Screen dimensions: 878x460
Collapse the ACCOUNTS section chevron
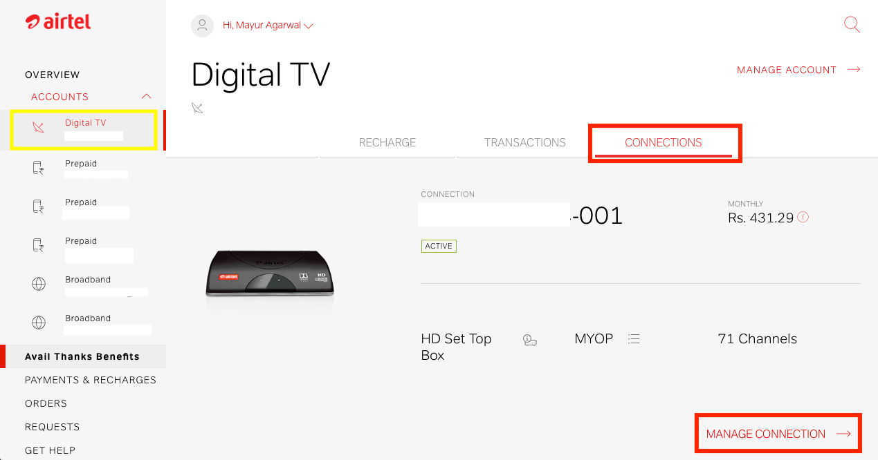point(146,96)
